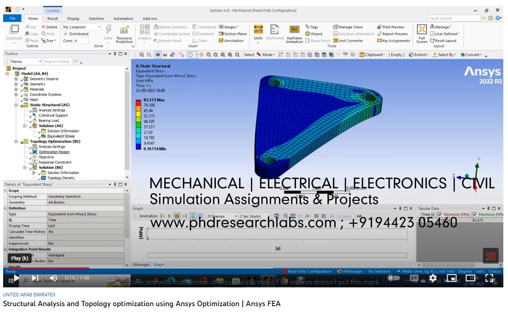Image resolution: width=508 pixels, height=312 pixels.
Task: Toggle the Minimum [MPa] column checkbox
Action: (x=440, y=214)
